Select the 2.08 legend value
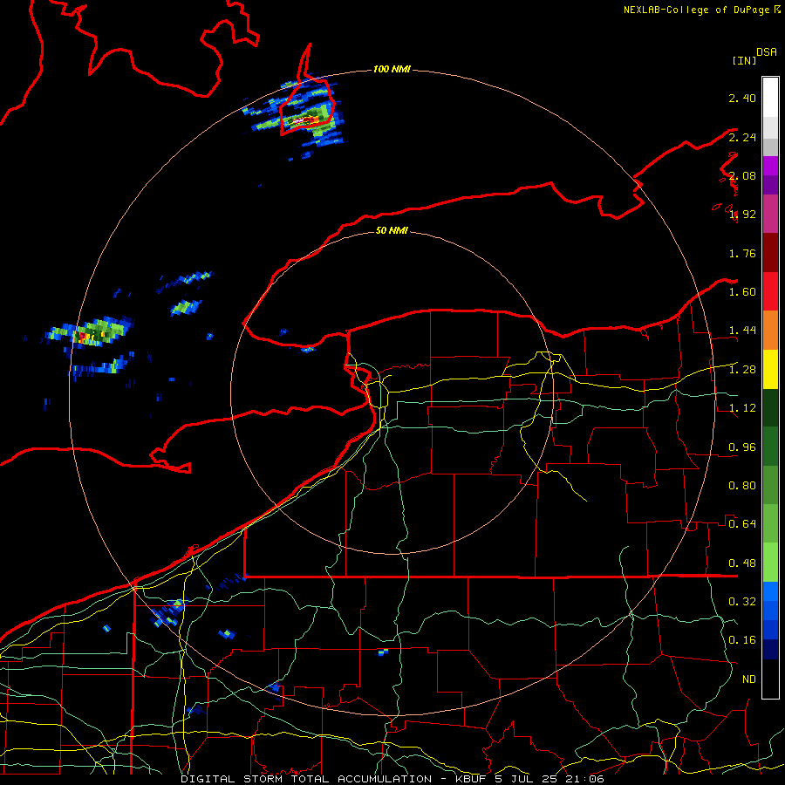This screenshot has width=785, height=785. pyautogui.click(x=742, y=175)
